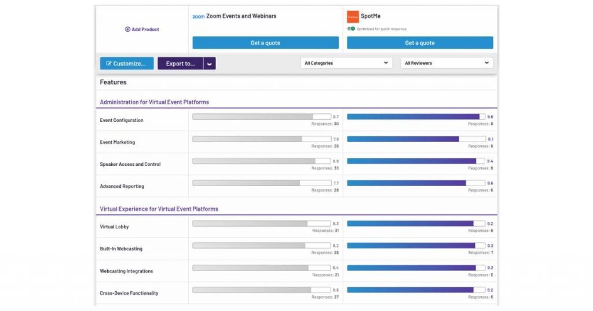Open the Export to split-arrow menu
Screen dimensions: 593x311
coord(210,64)
